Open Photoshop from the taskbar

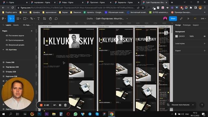tap(39, 114)
